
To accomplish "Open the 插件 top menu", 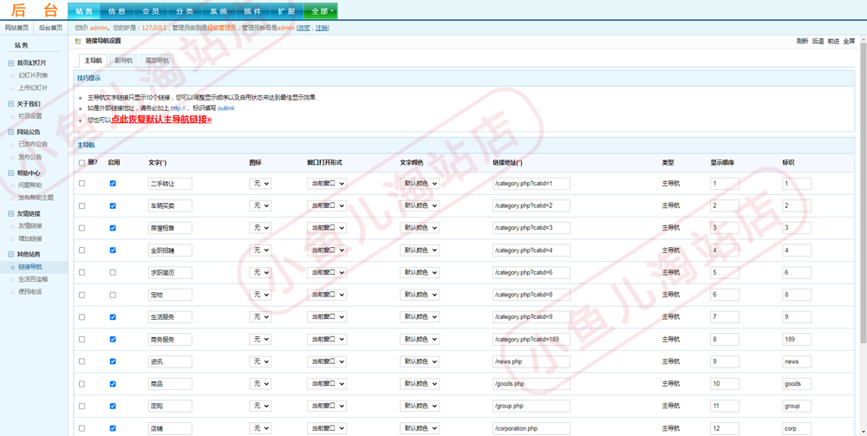I will [252, 11].
